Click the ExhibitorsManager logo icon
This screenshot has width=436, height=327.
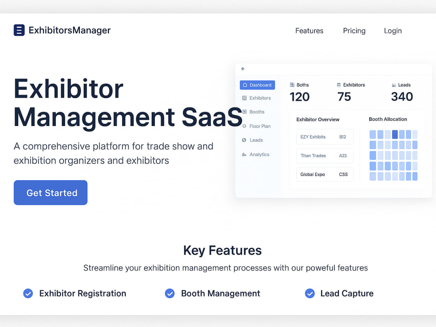[19, 30]
